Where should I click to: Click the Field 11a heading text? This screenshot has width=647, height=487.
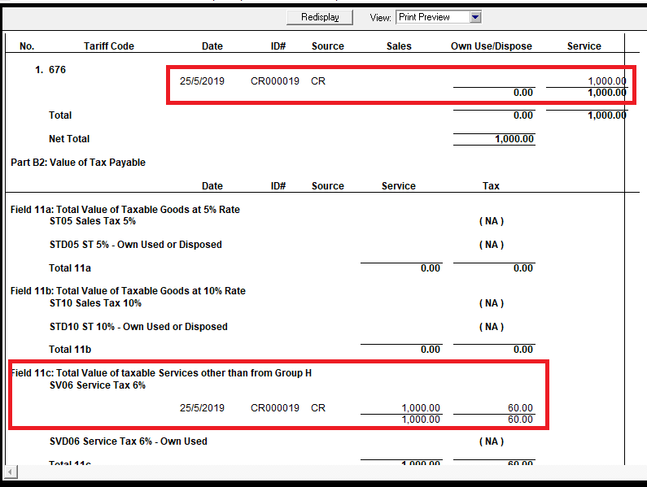125,210
